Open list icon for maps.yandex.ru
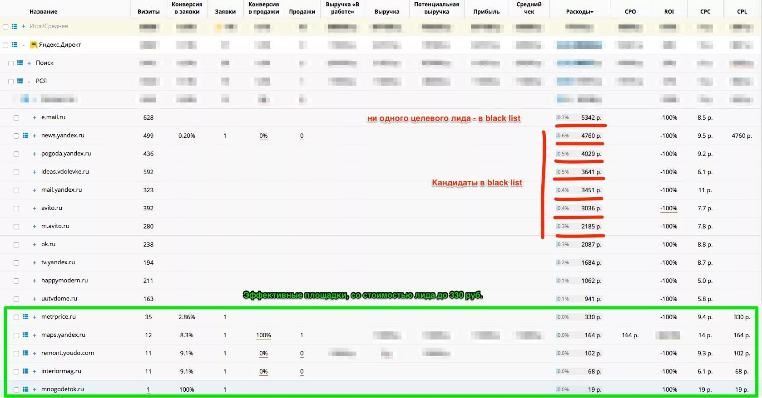This screenshot has height=398, width=762. point(25,335)
